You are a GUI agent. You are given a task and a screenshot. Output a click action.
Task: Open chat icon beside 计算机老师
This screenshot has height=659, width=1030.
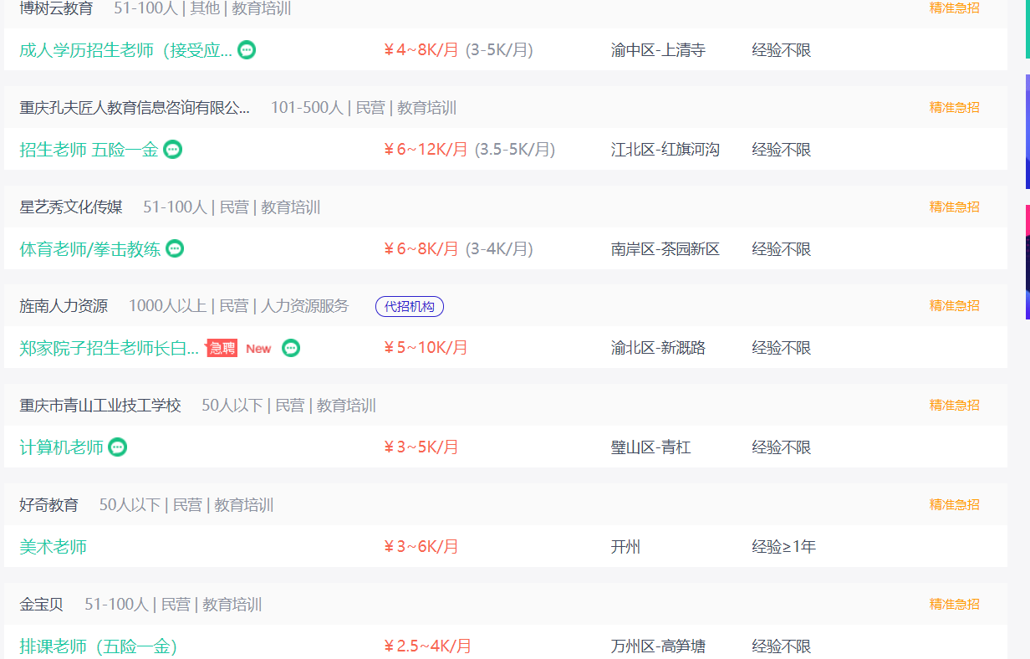pos(118,447)
